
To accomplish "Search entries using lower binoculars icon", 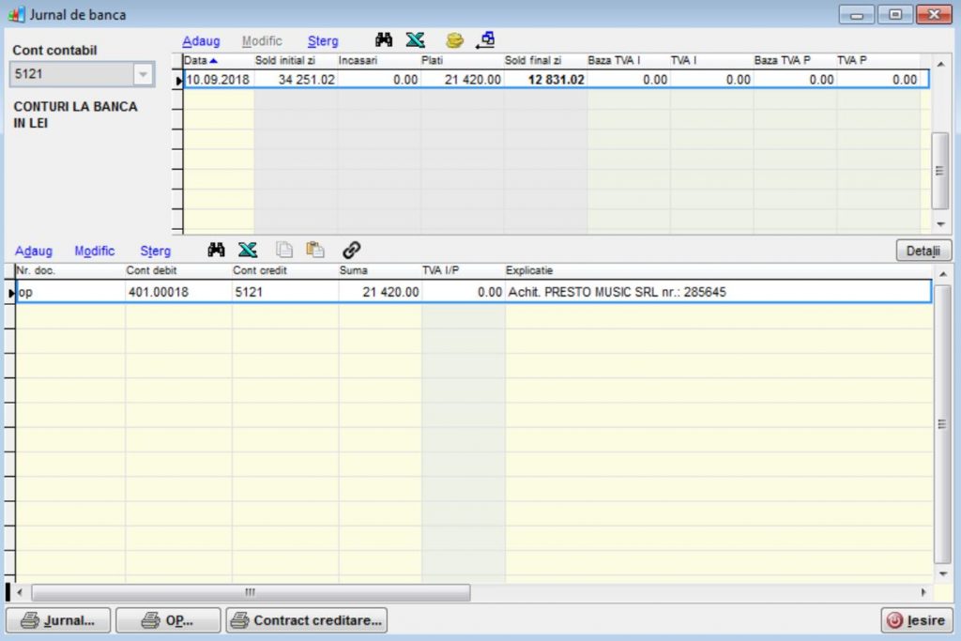I will point(217,250).
